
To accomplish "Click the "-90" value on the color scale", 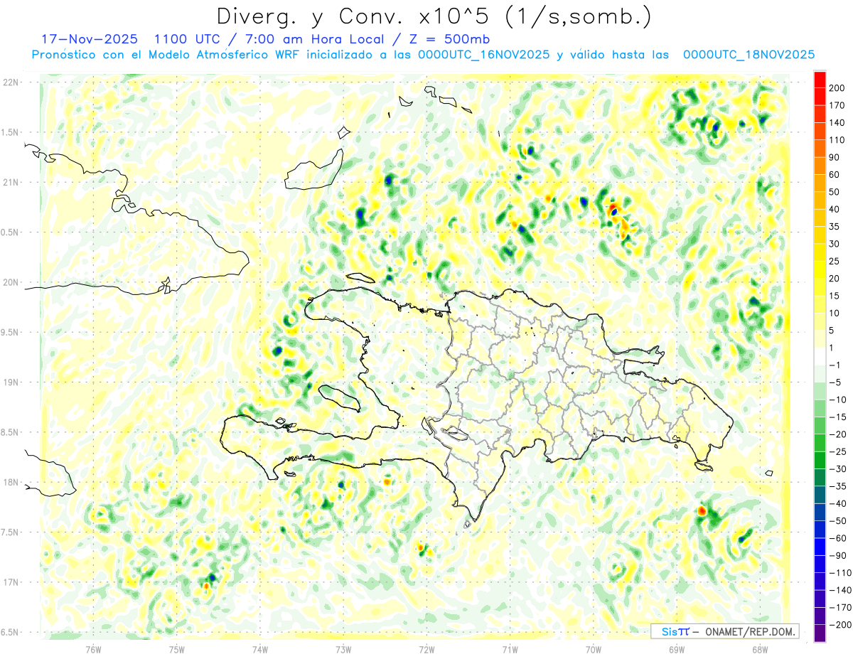I will tap(837, 556).
